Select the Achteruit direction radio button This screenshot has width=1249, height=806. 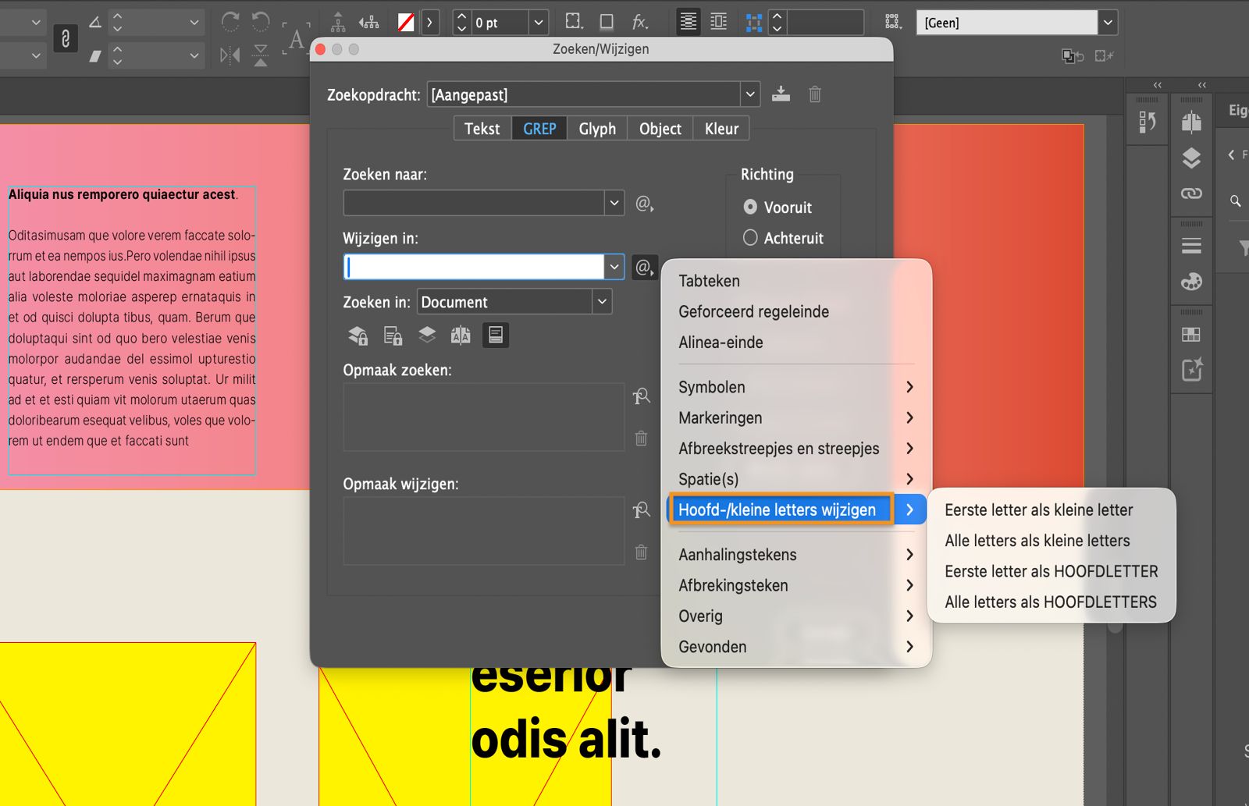click(750, 237)
